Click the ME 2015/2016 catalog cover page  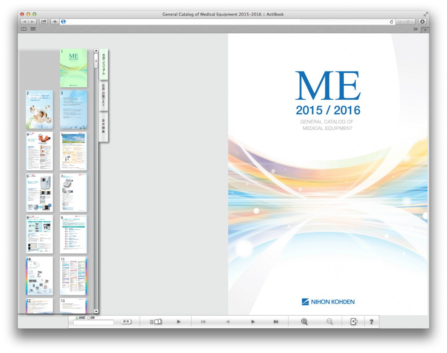tap(328, 174)
